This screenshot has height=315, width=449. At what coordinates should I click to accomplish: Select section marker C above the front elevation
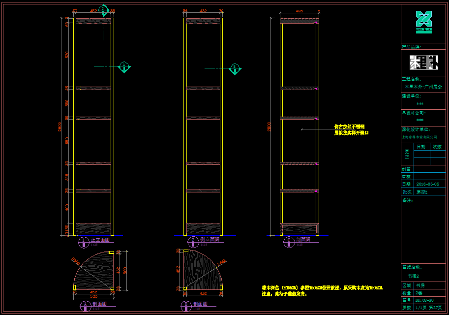click(103, 10)
